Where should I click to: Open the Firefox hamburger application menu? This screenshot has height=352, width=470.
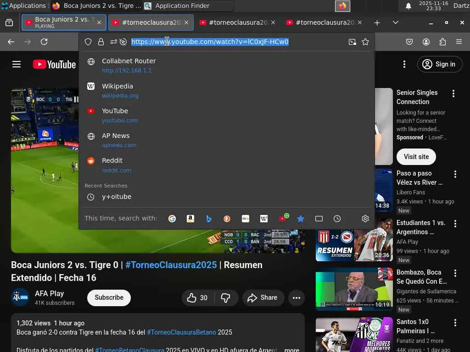point(459,42)
